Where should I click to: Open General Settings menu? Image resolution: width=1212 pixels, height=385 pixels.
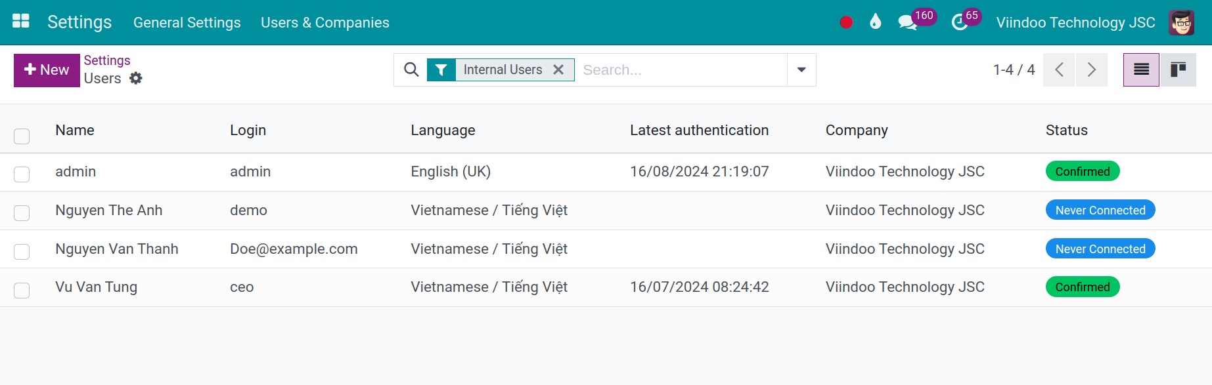(x=187, y=22)
